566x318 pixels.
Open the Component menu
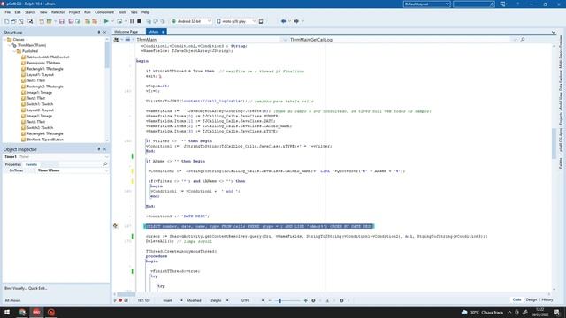click(x=104, y=12)
